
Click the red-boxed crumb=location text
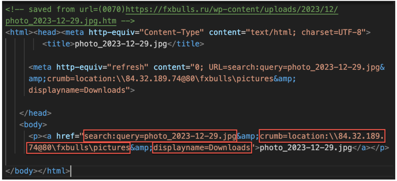coord(322,136)
